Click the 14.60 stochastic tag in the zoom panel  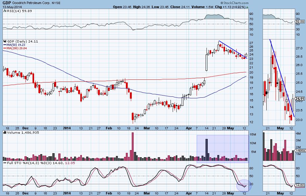300,185
